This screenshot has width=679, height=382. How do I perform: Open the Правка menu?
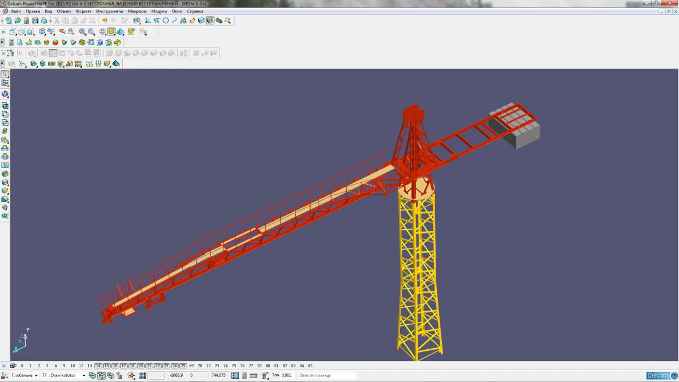(x=33, y=11)
